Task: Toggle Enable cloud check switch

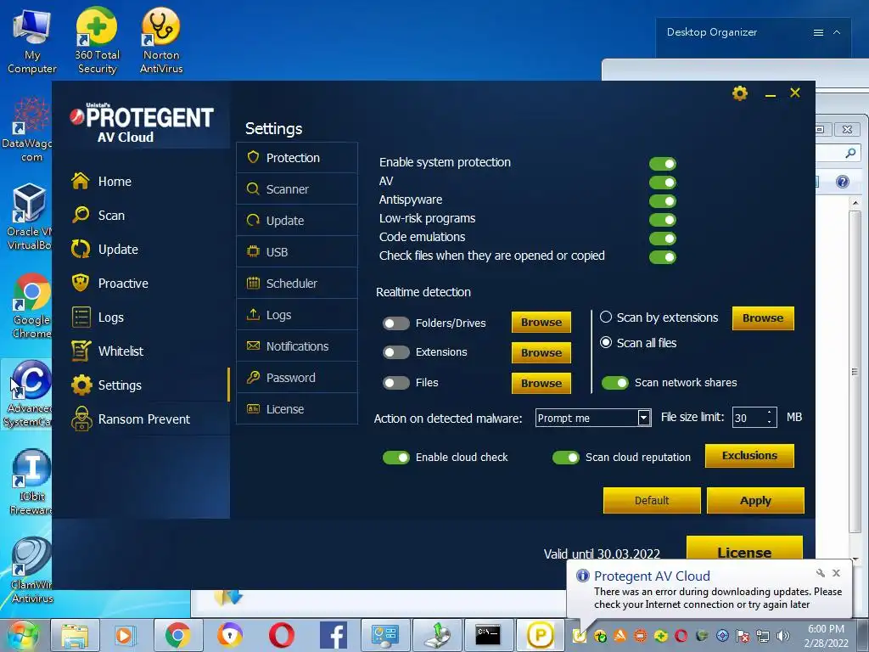Action: pyautogui.click(x=396, y=458)
